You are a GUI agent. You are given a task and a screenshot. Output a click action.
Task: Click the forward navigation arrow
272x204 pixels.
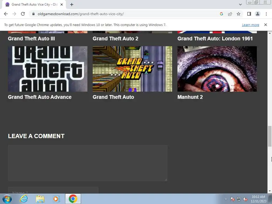[x=14, y=14]
